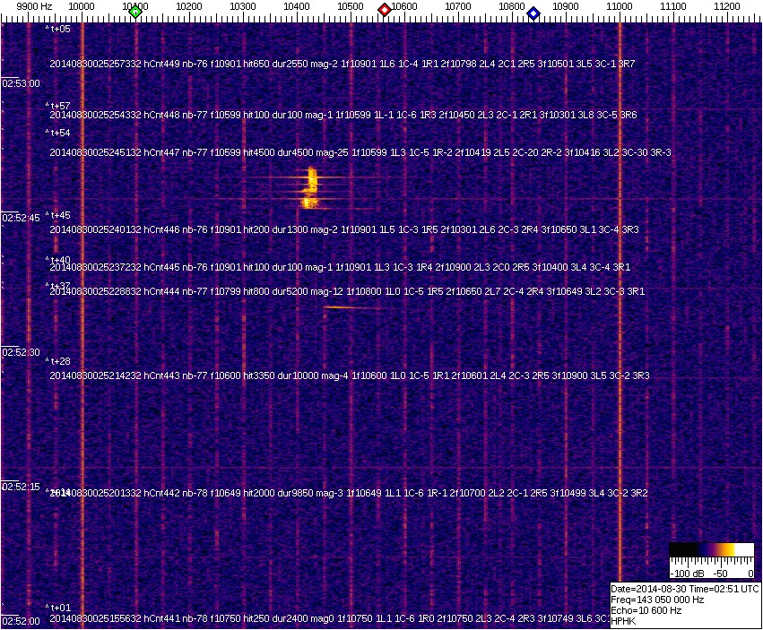763x630 pixels.
Task: Click the green diamond frequency marker
Action: coord(135,12)
